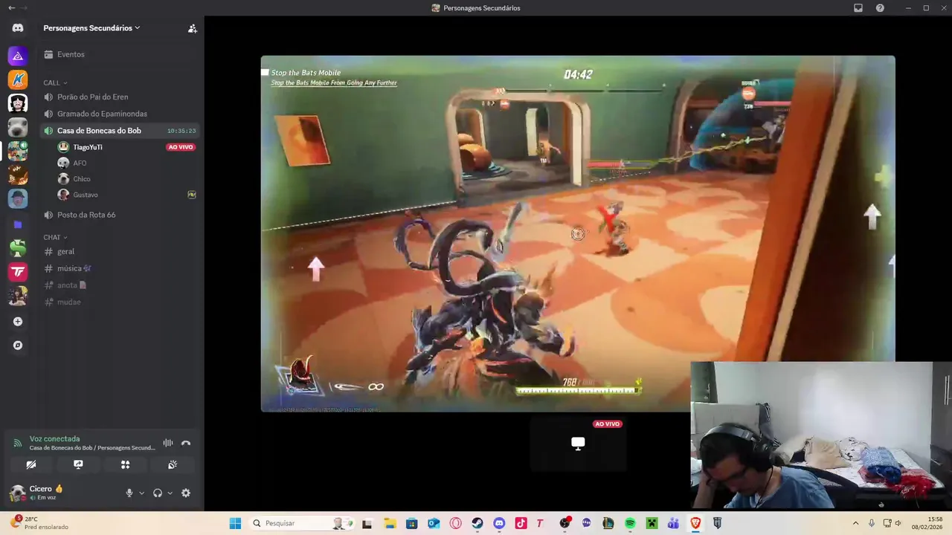Open the música text channel
This screenshot has height=535, width=952.
(x=120, y=268)
